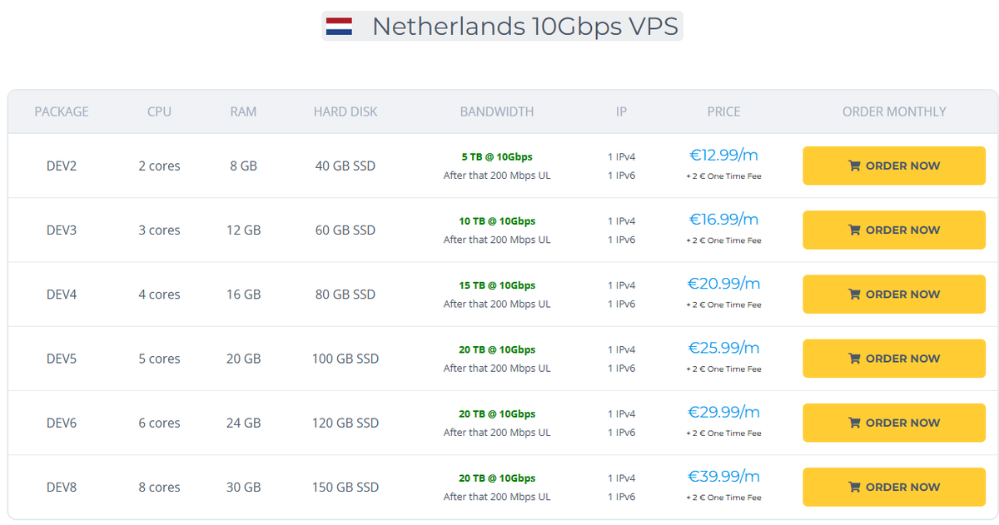Click the BANDWIDTH column header
Screen dimensions: 999x525
[x=497, y=111]
